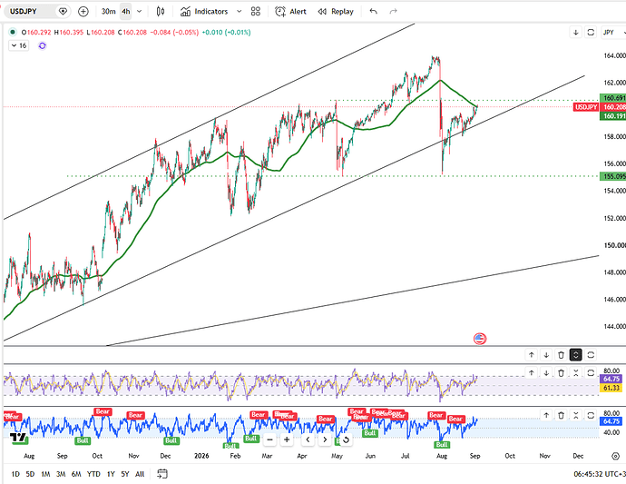Open the go to date calendar icon
The image size is (626, 484).
click(x=162, y=474)
